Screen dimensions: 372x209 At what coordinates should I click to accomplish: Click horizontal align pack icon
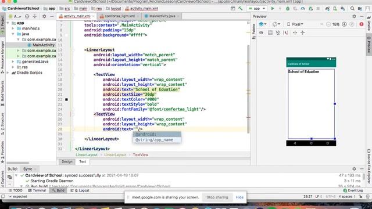click(295, 33)
